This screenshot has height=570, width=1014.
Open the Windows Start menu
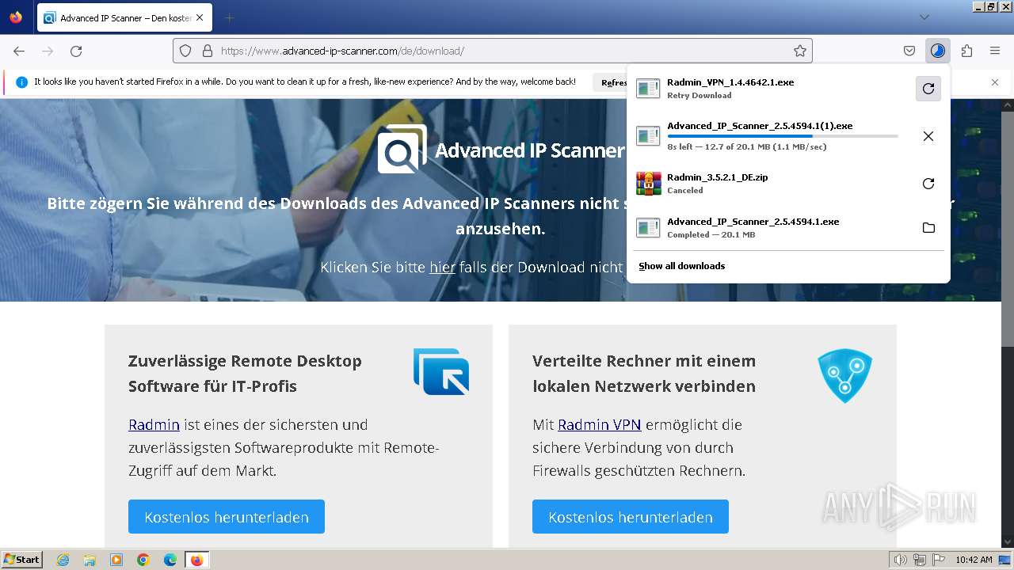(21, 559)
